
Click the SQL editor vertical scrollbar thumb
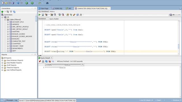[179, 46]
